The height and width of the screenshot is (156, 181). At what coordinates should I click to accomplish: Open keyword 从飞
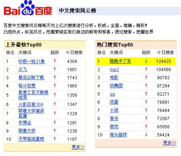(23, 70)
